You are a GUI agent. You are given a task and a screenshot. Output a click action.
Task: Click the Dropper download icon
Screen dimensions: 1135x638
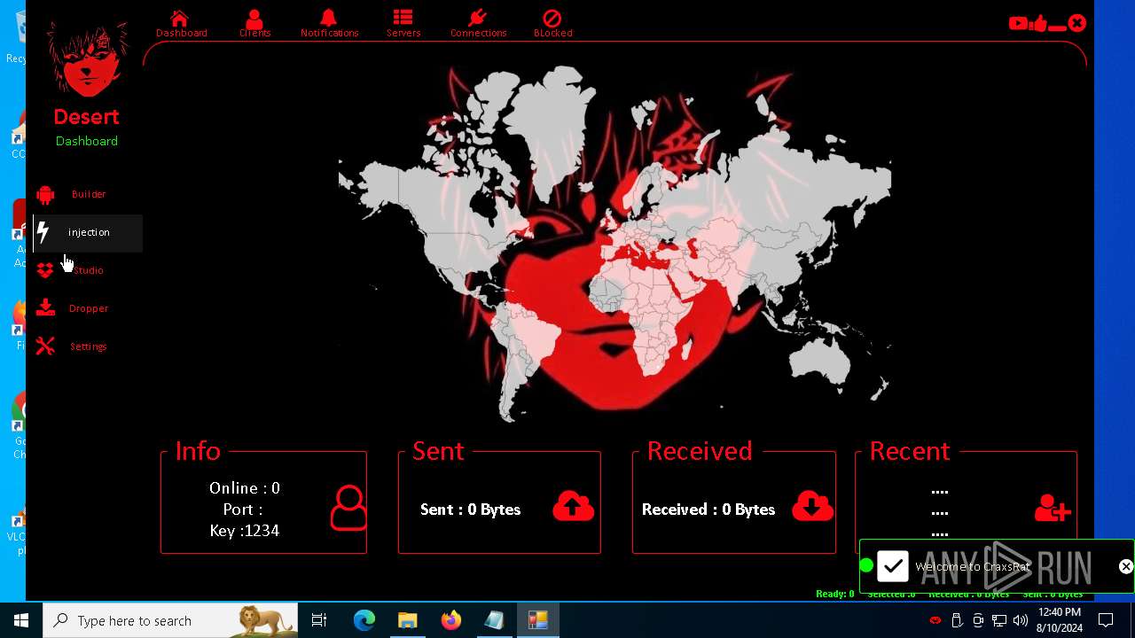tap(45, 308)
